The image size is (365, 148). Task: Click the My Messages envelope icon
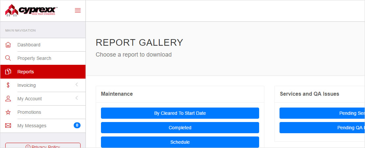[8, 126]
